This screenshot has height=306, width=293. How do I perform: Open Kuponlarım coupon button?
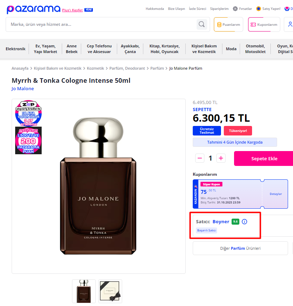point(264,24)
